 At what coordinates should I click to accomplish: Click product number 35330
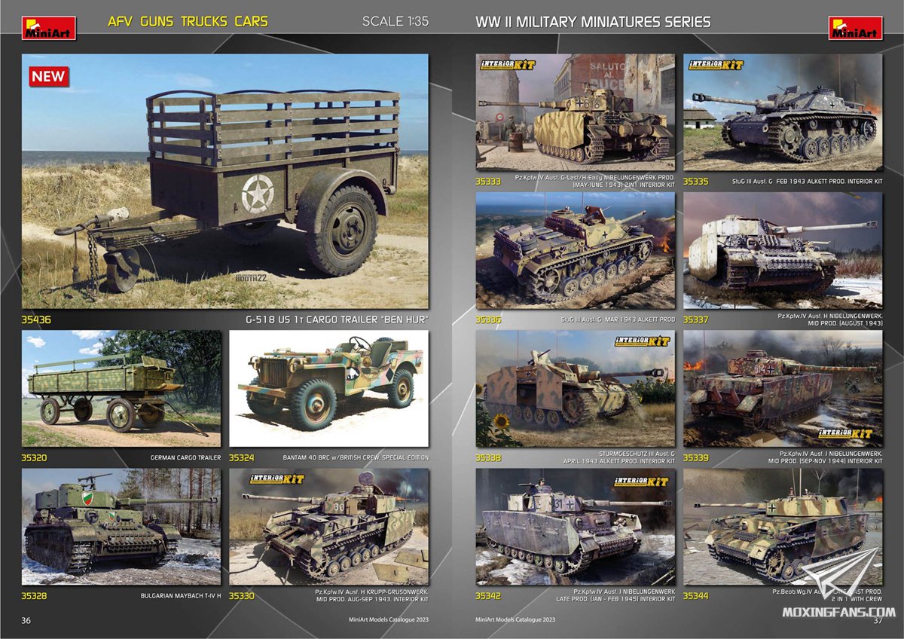click(243, 595)
